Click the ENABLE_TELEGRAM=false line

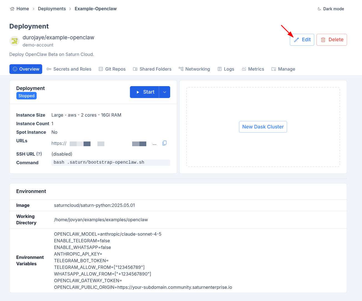pos(82,241)
